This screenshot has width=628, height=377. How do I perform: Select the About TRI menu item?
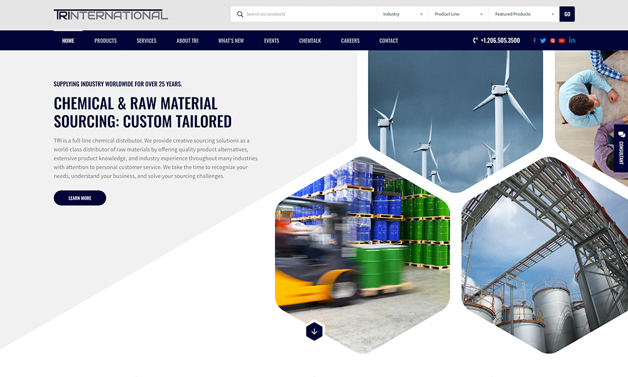187,41
